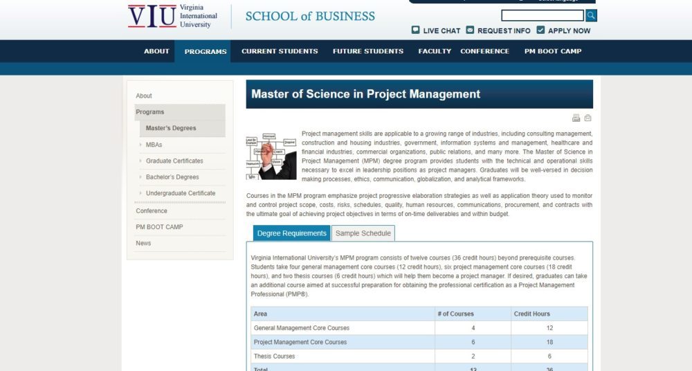Screen dimensions: 692x371
Task: Open the Future Students menu
Action: [367, 51]
